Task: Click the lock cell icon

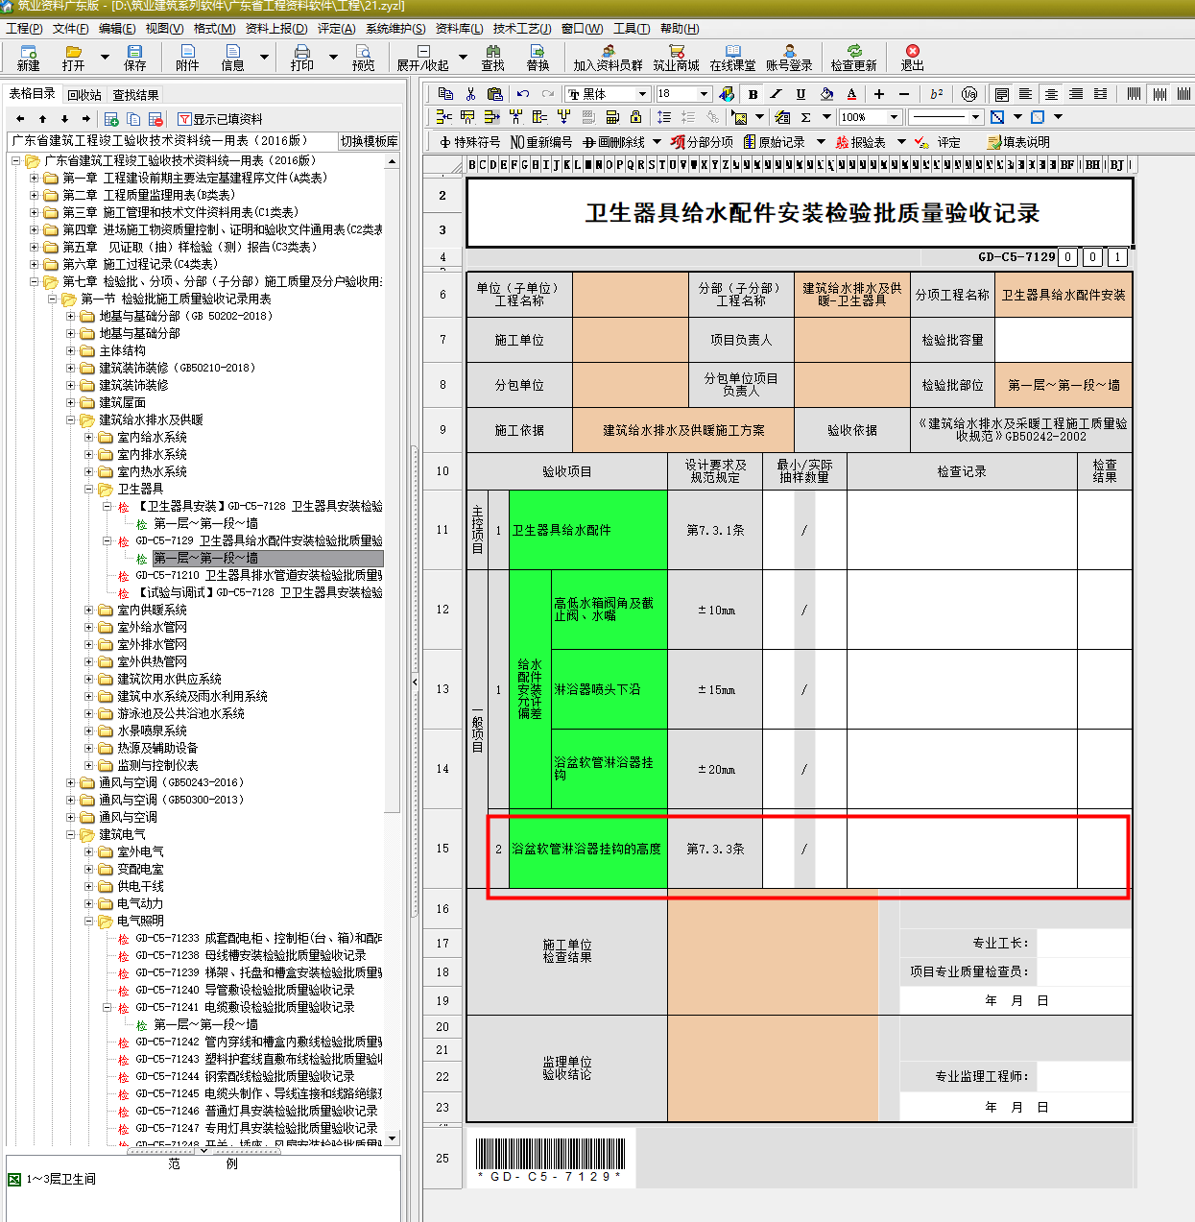Action: 635,117
